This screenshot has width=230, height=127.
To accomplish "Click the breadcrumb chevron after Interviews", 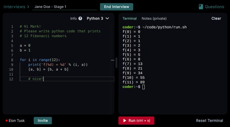I will [28, 7].
